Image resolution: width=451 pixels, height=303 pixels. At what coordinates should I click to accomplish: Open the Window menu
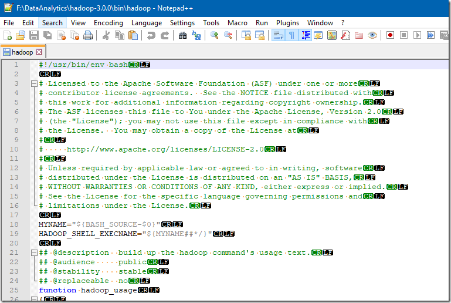(x=320, y=23)
